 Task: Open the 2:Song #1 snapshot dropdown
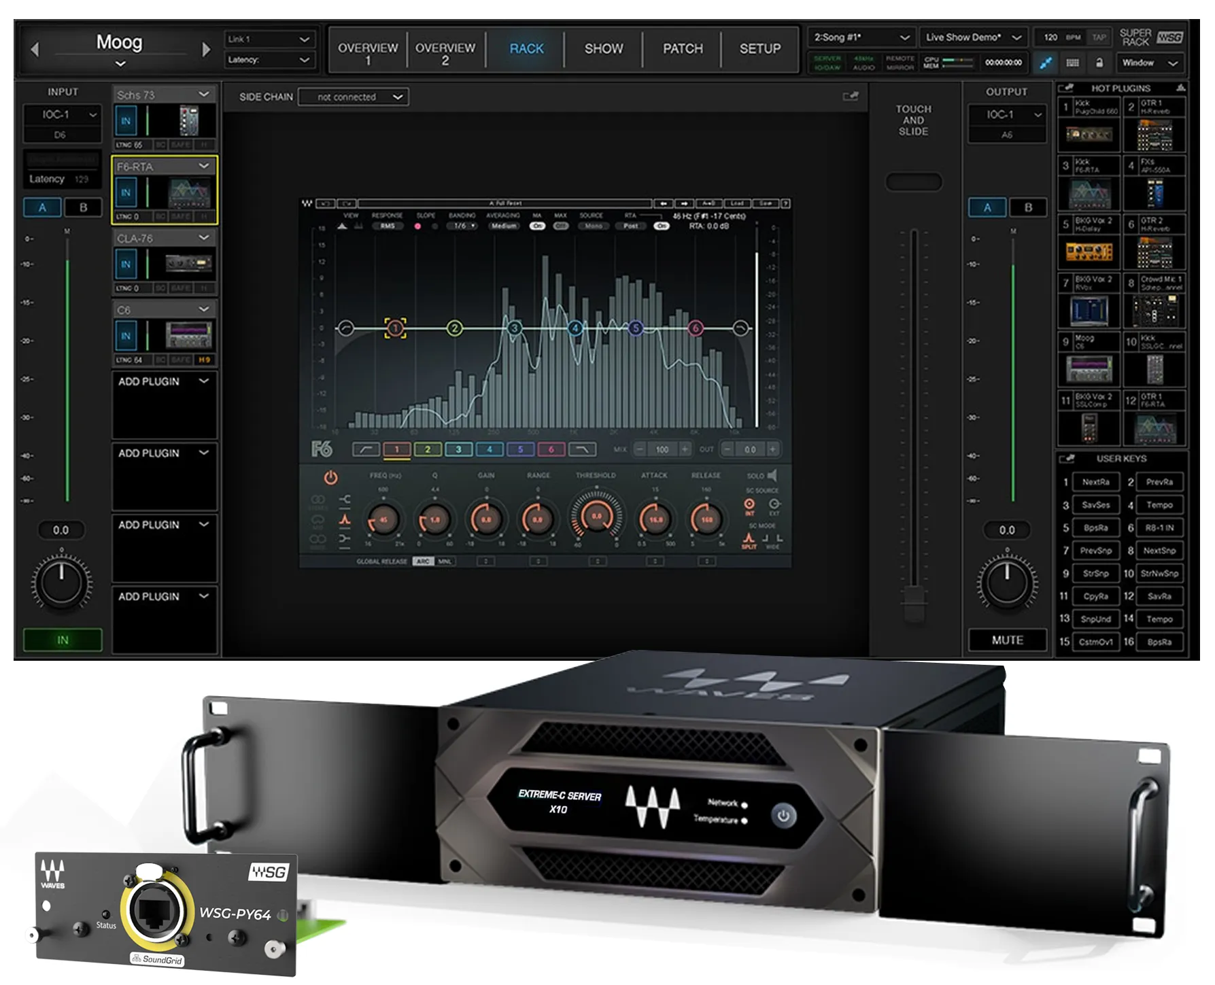[861, 37]
